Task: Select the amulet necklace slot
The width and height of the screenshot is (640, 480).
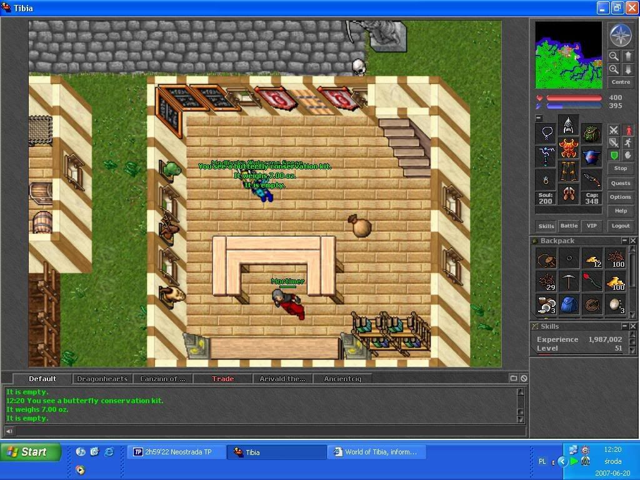Action: pos(546,133)
